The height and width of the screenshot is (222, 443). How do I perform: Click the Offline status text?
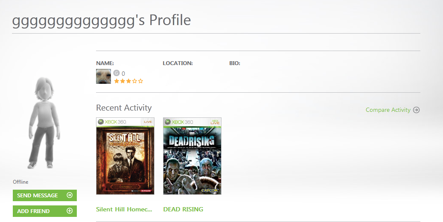20,182
